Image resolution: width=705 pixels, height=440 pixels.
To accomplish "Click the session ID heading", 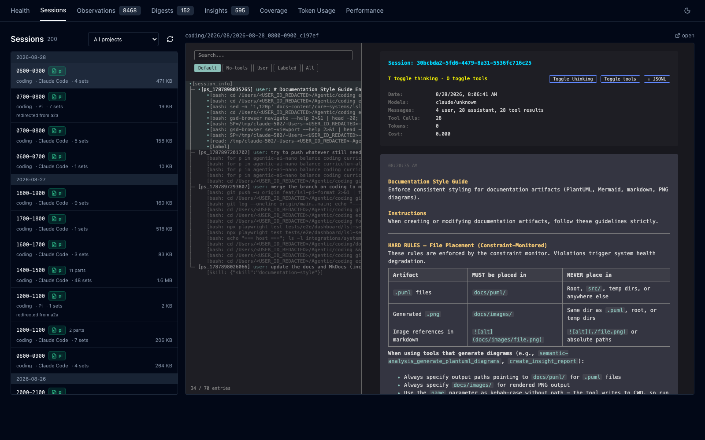I will click(460, 63).
